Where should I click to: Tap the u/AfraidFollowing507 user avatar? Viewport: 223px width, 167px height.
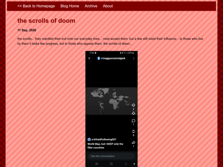tap(89, 139)
